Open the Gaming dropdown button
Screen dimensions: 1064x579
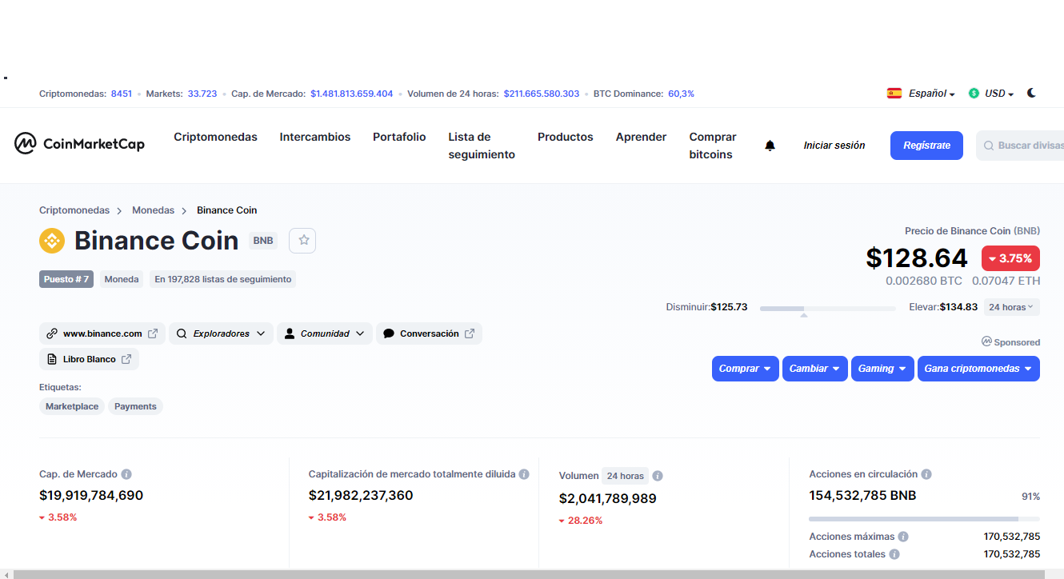882,369
